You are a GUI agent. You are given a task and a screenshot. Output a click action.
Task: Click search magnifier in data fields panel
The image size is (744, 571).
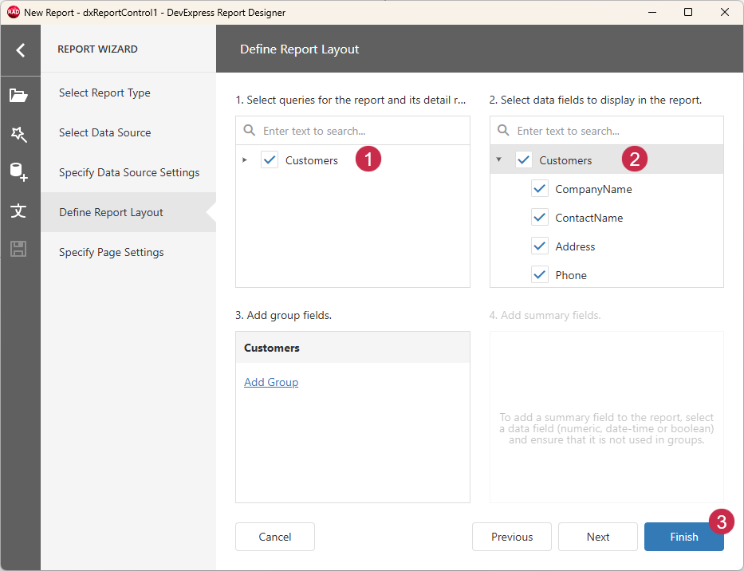(x=503, y=130)
